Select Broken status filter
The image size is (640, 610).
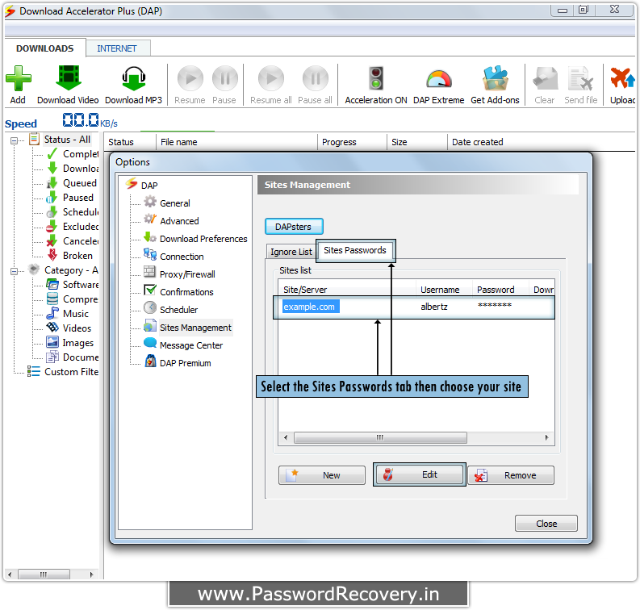click(69, 256)
